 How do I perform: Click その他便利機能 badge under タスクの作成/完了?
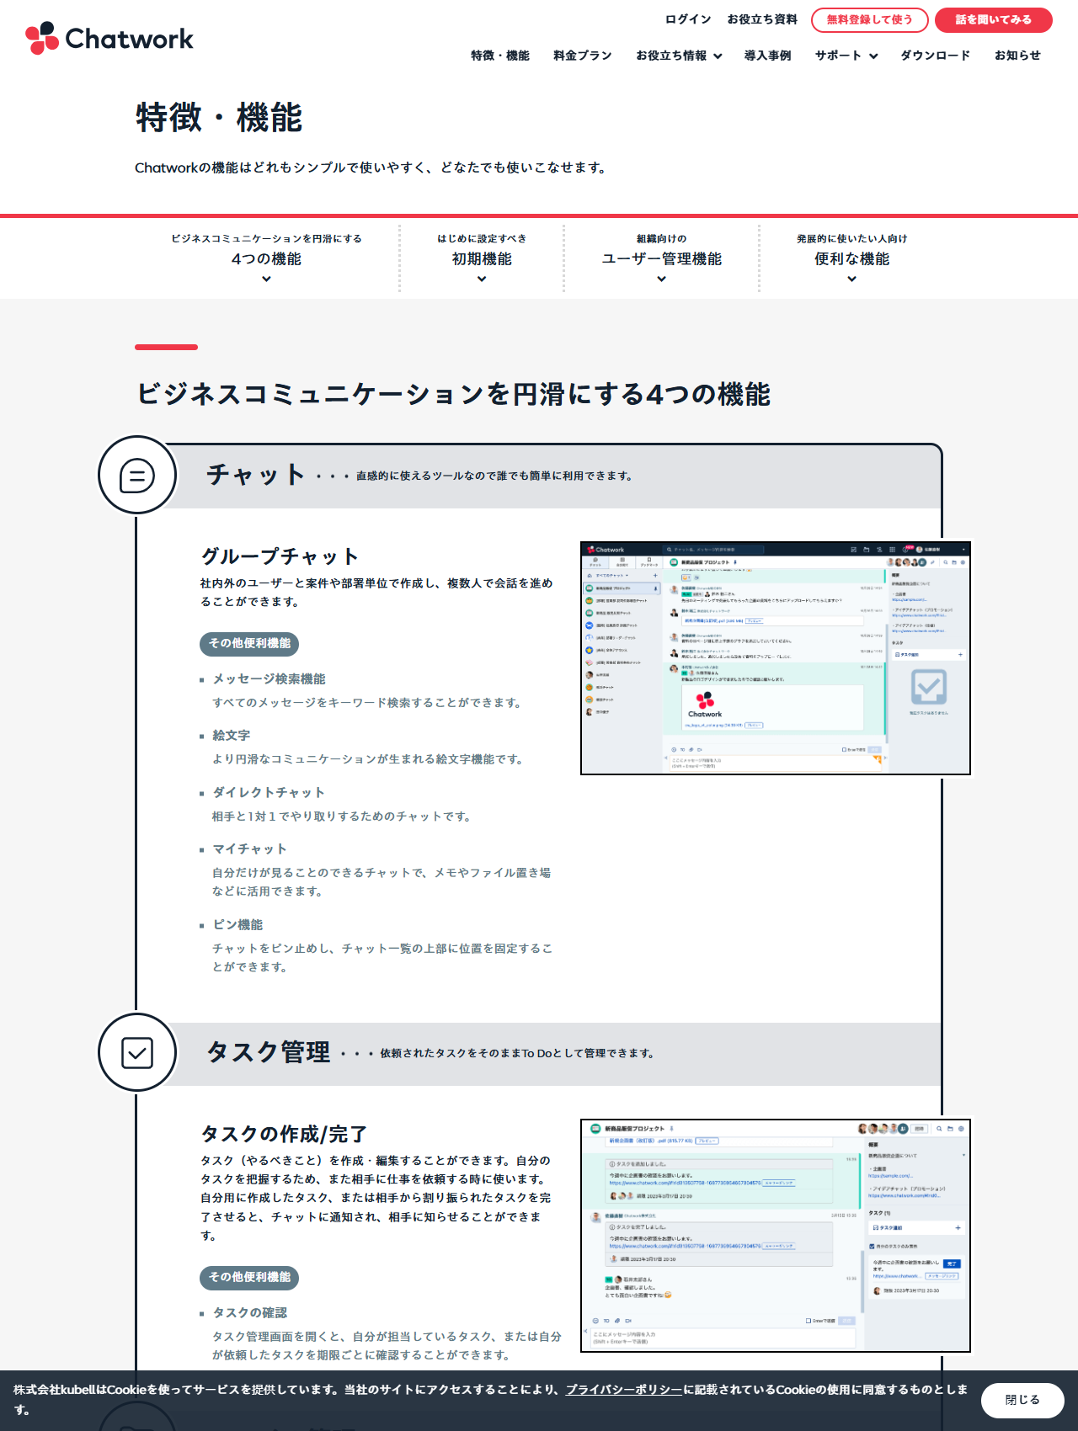(249, 1278)
